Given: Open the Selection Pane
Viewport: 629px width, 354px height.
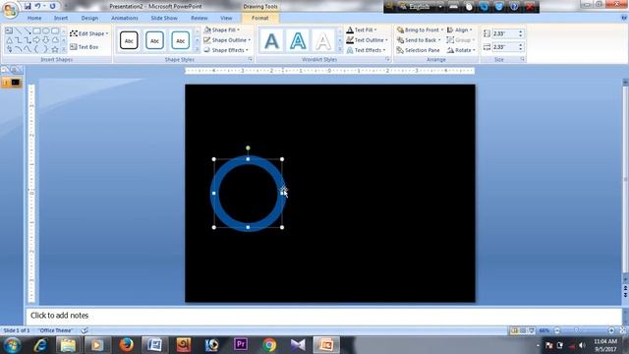Looking at the screenshot, I should point(418,50).
